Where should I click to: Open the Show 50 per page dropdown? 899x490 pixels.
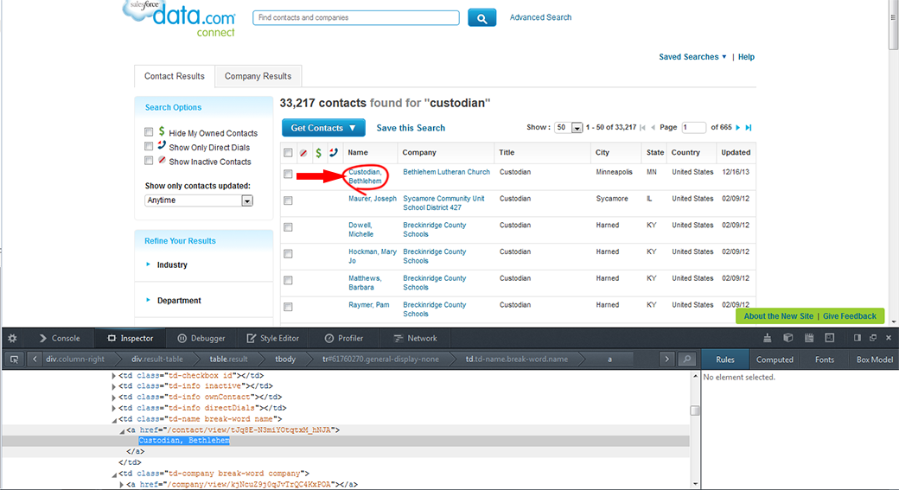569,127
